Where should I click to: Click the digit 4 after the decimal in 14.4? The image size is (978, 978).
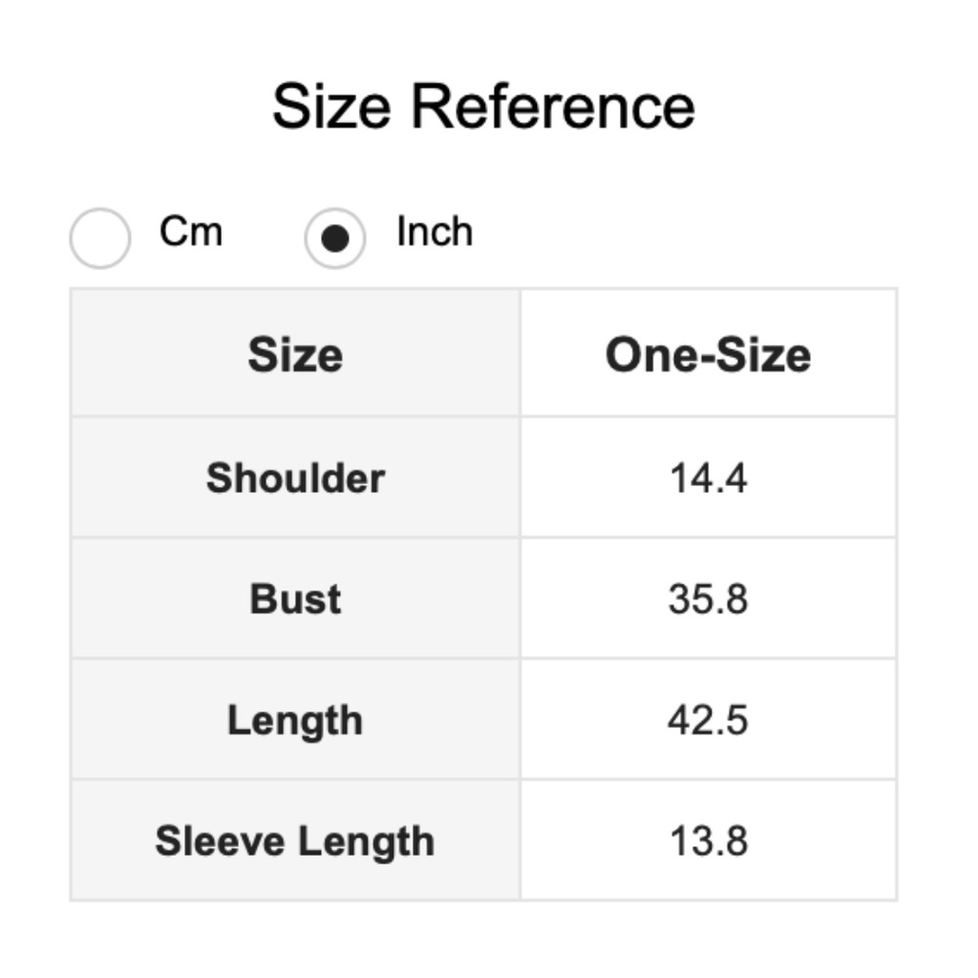[x=736, y=478]
